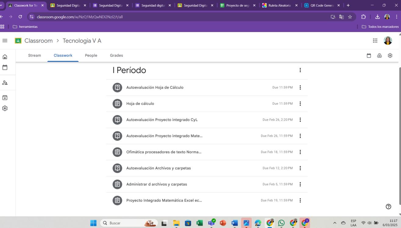The image size is (401, 228).
Task: Open Microsoft Word from the taskbar
Action: tap(235, 223)
